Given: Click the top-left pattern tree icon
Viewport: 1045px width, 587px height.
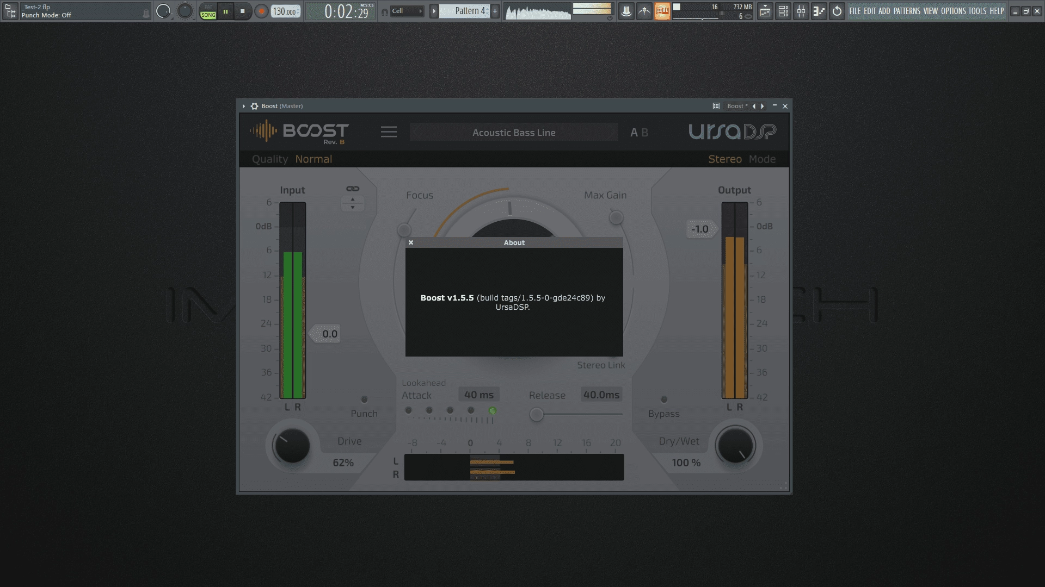Looking at the screenshot, I should click(10, 11).
